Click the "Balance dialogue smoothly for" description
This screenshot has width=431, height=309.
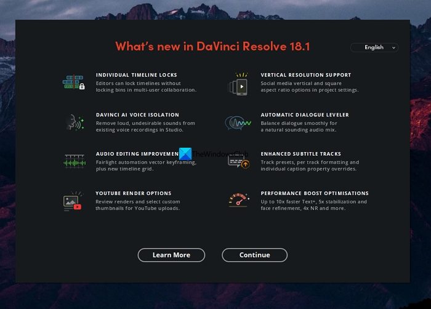[x=299, y=126]
